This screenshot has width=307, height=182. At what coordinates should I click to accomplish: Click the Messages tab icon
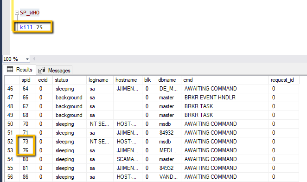click(42, 70)
